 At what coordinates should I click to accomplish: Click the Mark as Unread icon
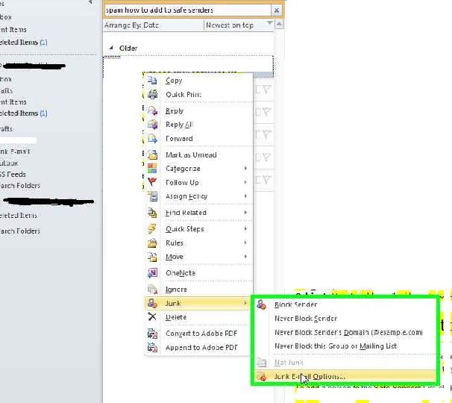(153, 155)
